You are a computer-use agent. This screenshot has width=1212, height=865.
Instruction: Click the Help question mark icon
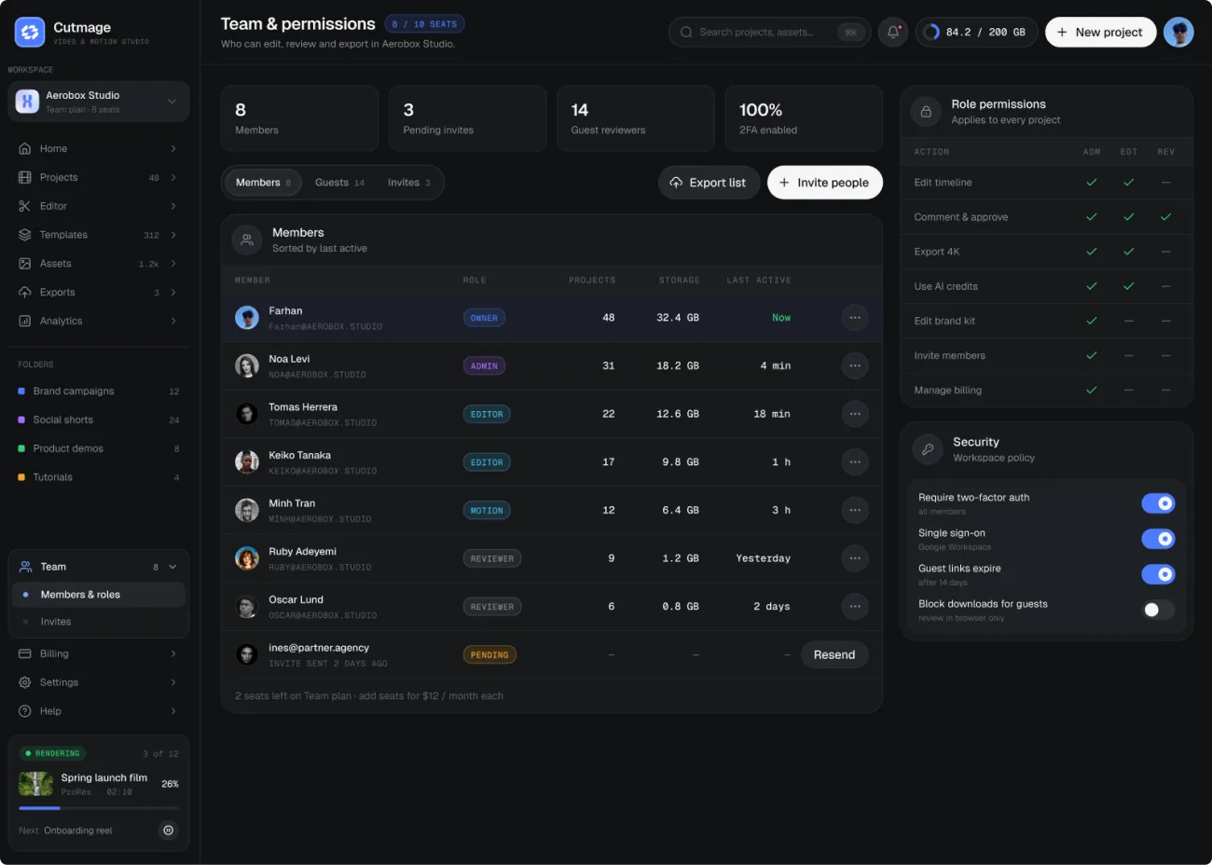pyautogui.click(x=25, y=711)
